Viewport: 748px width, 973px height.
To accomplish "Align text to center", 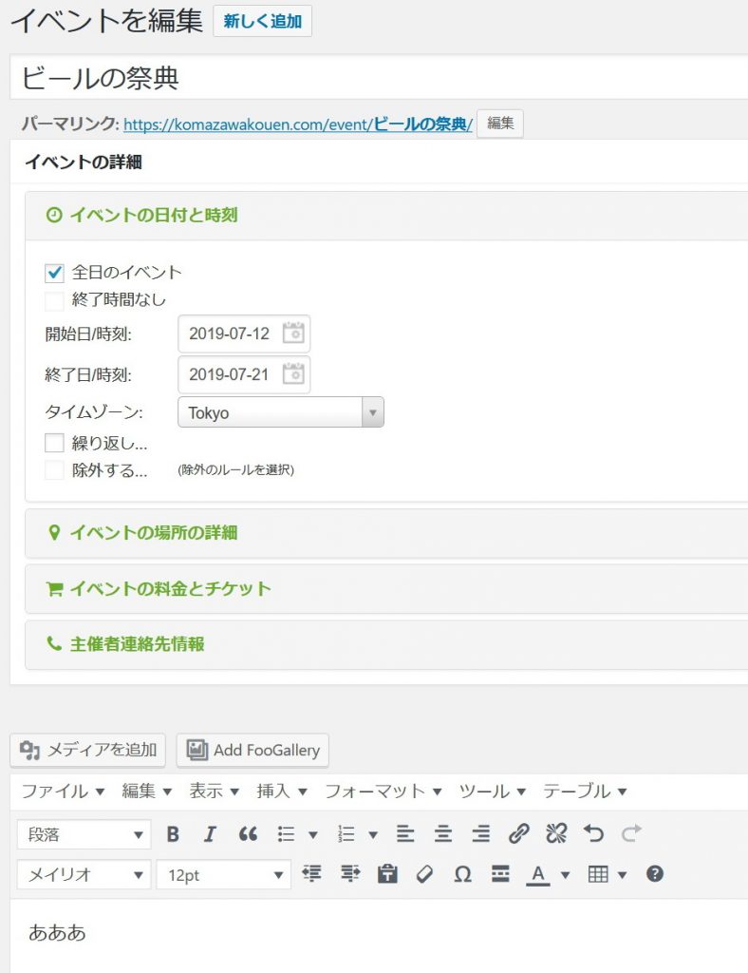I will [443, 834].
